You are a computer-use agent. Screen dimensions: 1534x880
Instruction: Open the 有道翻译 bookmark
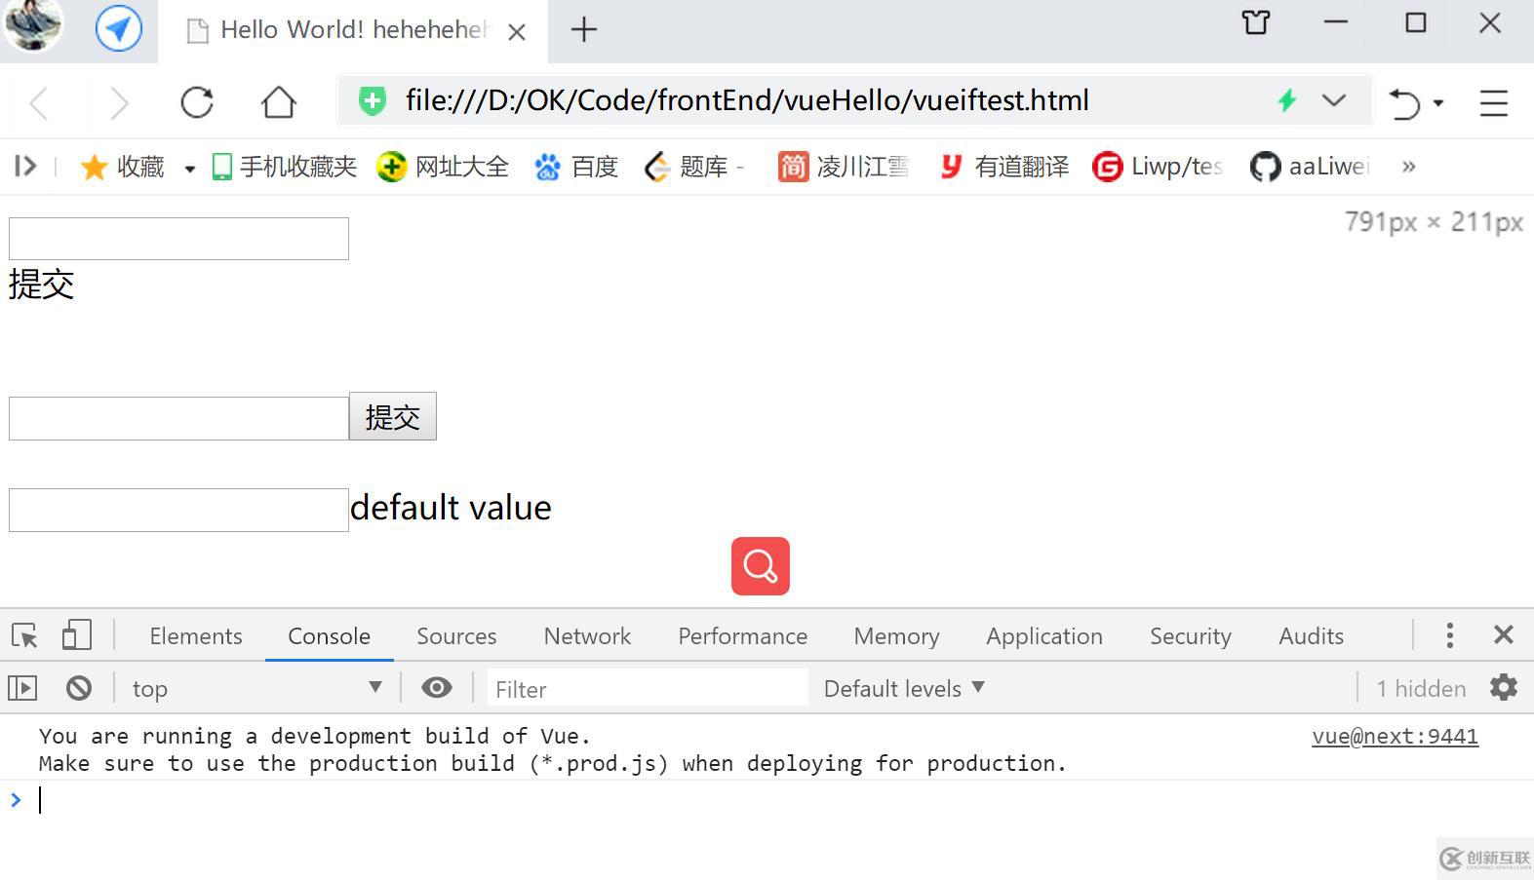pyautogui.click(x=1003, y=167)
